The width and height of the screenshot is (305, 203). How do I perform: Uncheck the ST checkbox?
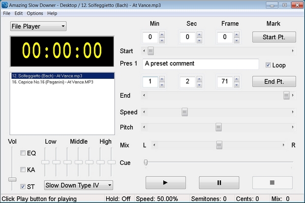23,186
